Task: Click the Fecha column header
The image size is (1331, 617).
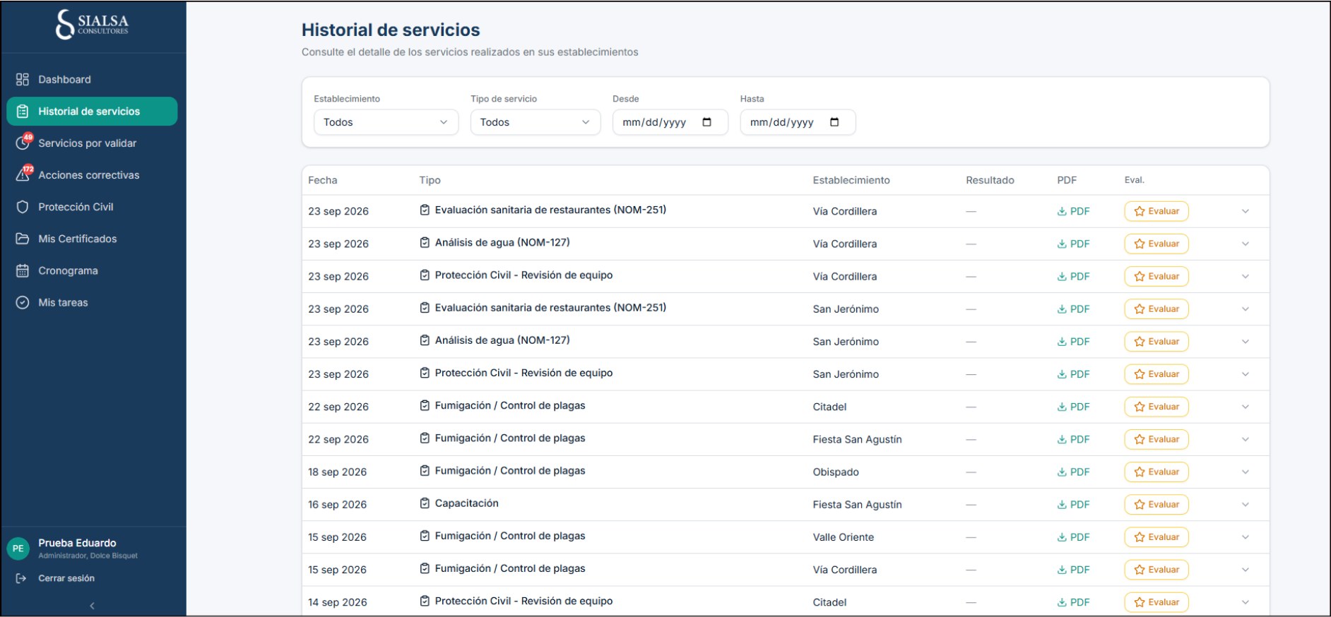Action: click(x=323, y=180)
